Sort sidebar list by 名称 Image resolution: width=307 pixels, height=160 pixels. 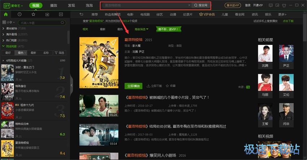[x=46, y=53]
